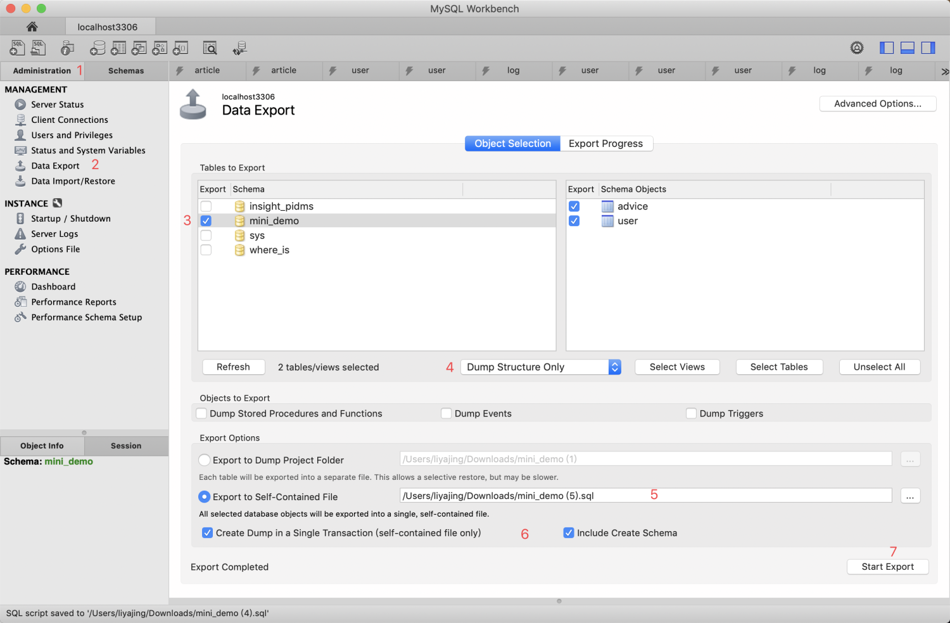Enable Dump Stored Procedures and Functions
Image resolution: width=950 pixels, height=623 pixels.
click(201, 413)
